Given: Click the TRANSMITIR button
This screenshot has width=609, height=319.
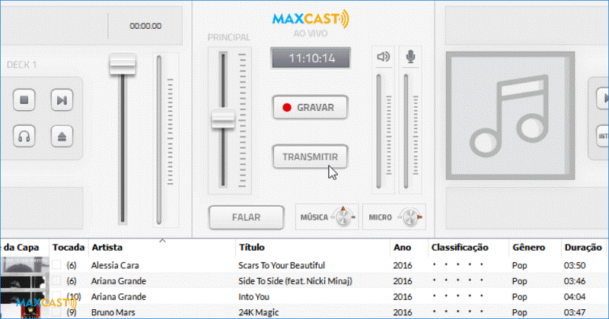Looking at the screenshot, I should [310, 156].
